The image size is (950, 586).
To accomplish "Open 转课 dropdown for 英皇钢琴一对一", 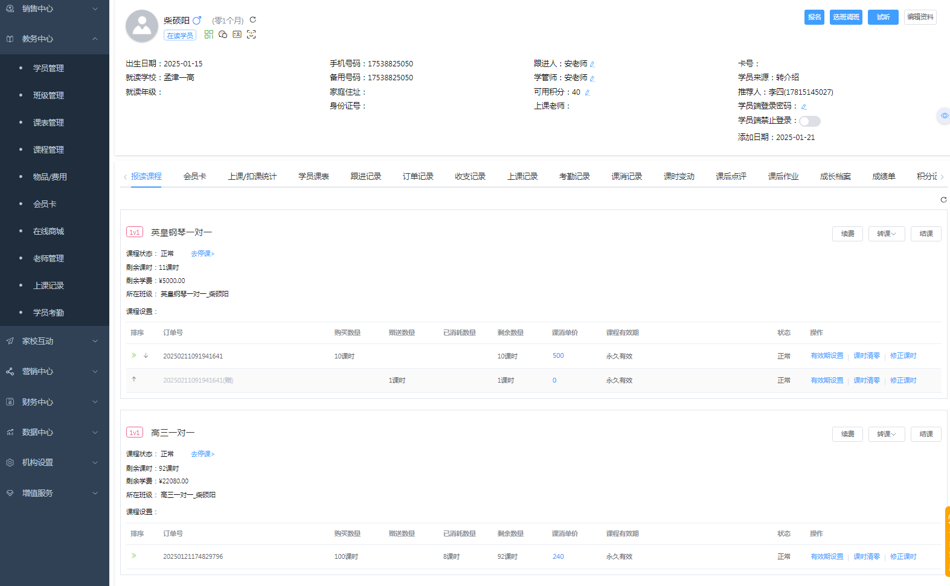I will tap(887, 234).
